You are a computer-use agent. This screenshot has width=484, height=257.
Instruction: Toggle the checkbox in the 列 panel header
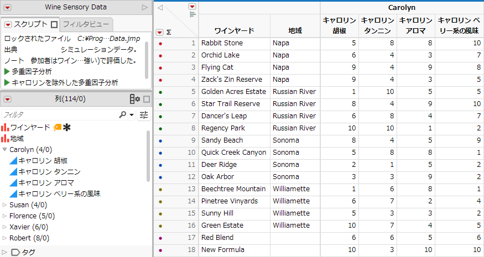coord(147,99)
